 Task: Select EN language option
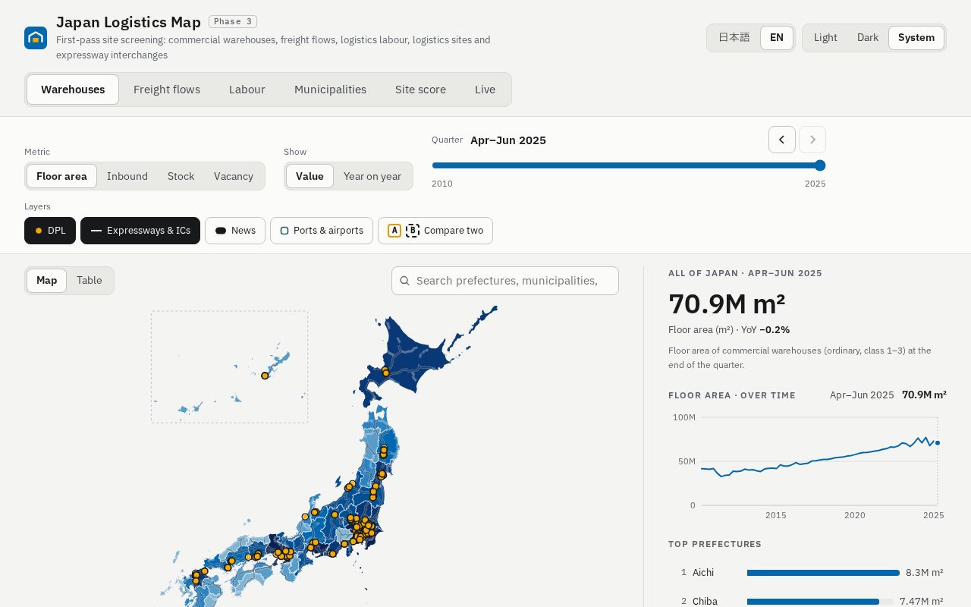pyautogui.click(x=777, y=38)
